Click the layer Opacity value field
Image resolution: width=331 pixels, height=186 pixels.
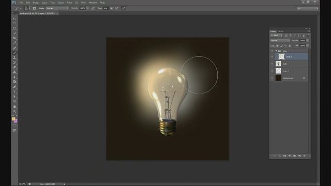(303, 40)
